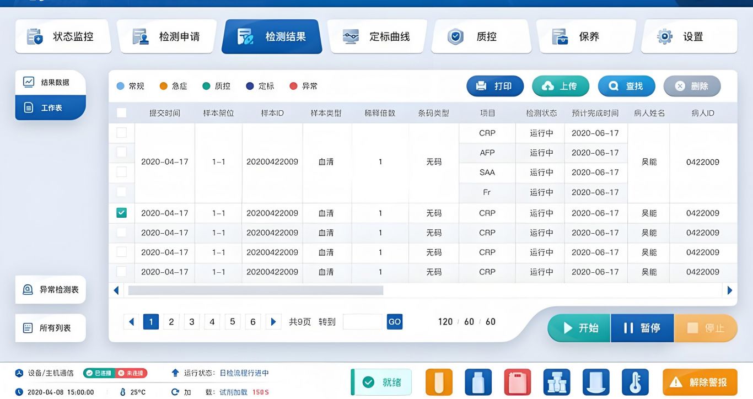753x399 pixels.
Task: Jump to page 3
Action: pos(192,322)
